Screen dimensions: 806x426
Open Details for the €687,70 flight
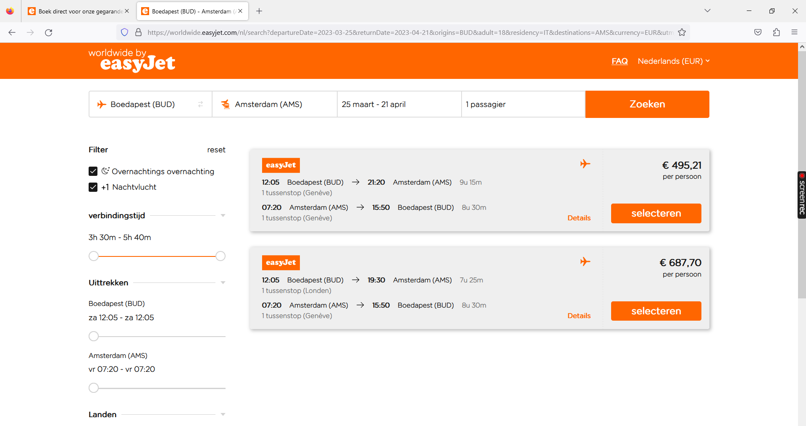579,315
